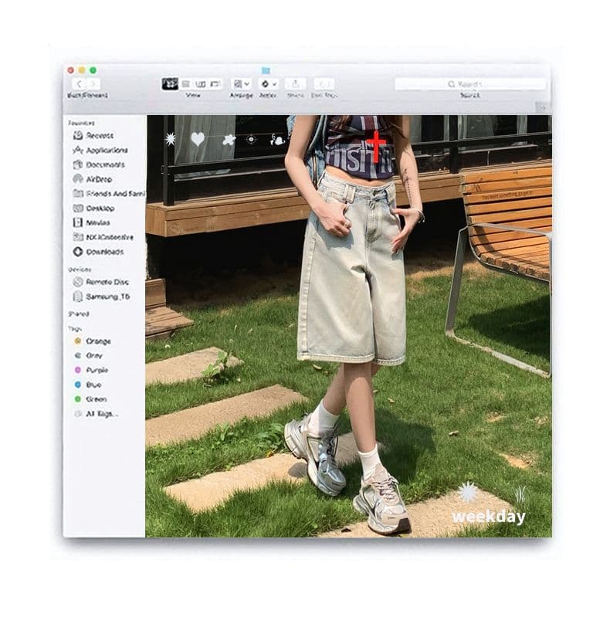Switch to list view in the toolbar
This screenshot has width=610, height=617.
[x=186, y=84]
